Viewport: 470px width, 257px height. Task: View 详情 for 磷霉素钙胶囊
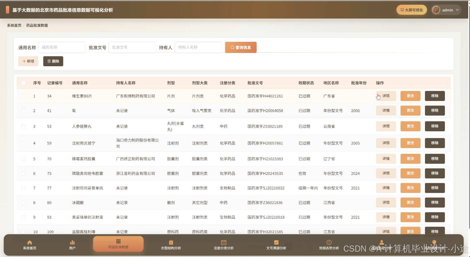386,159
